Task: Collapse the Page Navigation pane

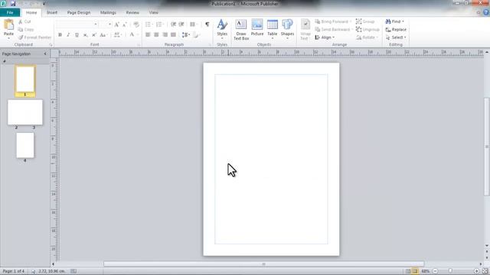Action: pos(45,54)
